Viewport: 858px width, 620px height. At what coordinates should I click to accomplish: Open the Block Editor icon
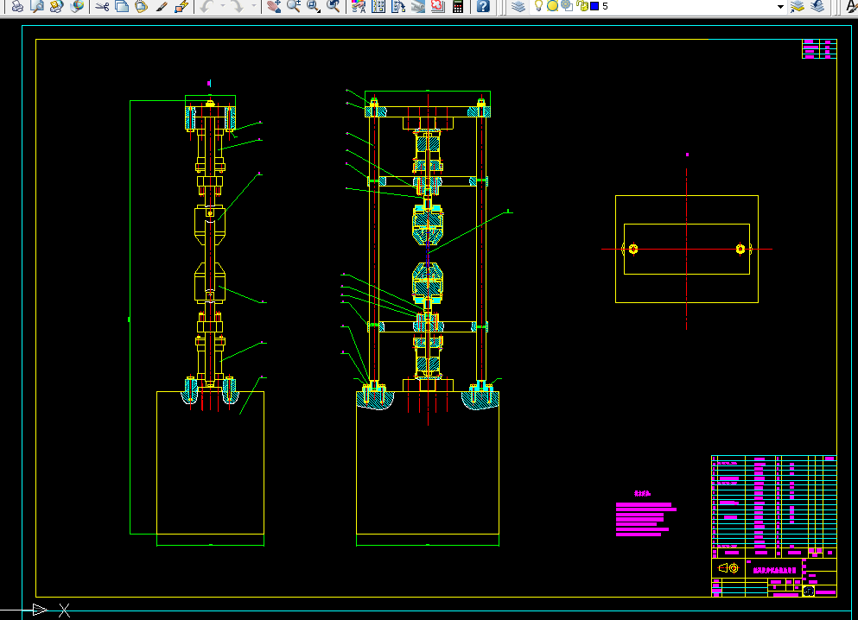[181, 6]
